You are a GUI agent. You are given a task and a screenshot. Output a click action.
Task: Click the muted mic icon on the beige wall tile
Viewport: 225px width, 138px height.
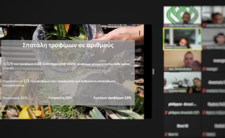(x=166, y=69)
